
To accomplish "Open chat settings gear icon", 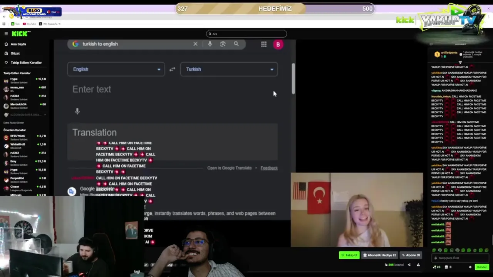I will (x=470, y=267).
